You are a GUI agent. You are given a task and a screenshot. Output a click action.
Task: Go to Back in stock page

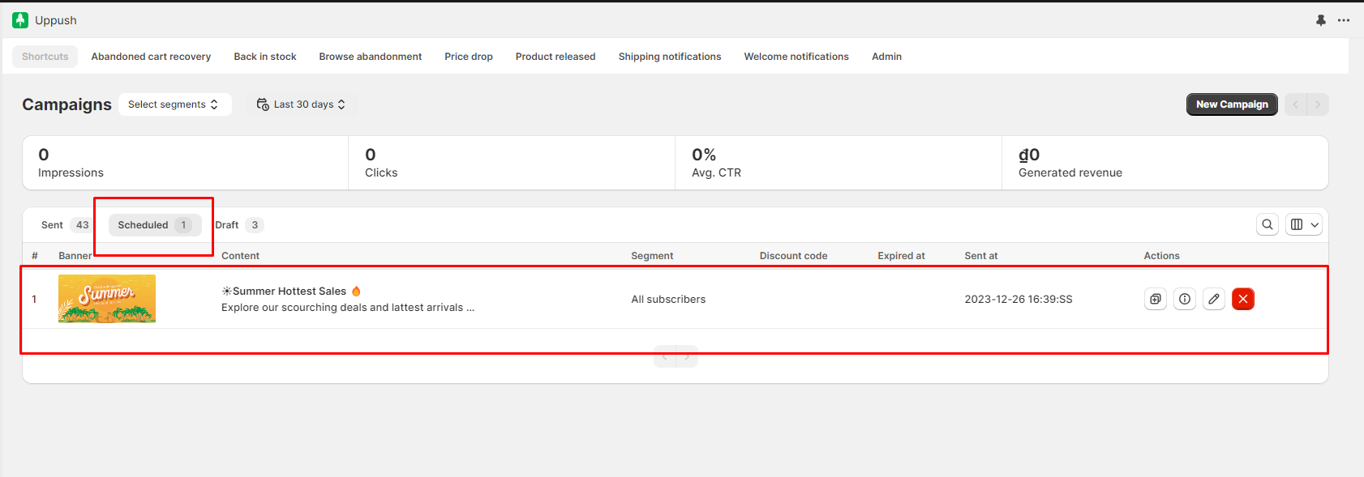tap(265, 57)
